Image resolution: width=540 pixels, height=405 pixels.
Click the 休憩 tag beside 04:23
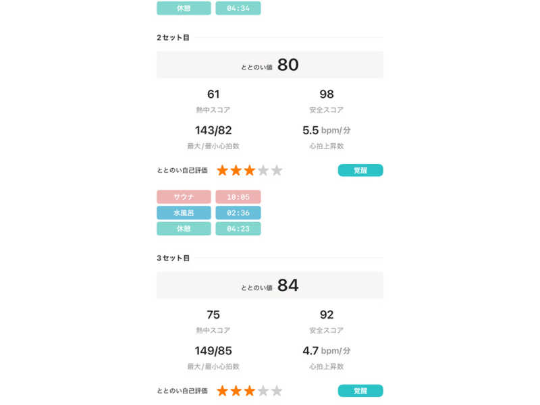(x=184, y=229)
